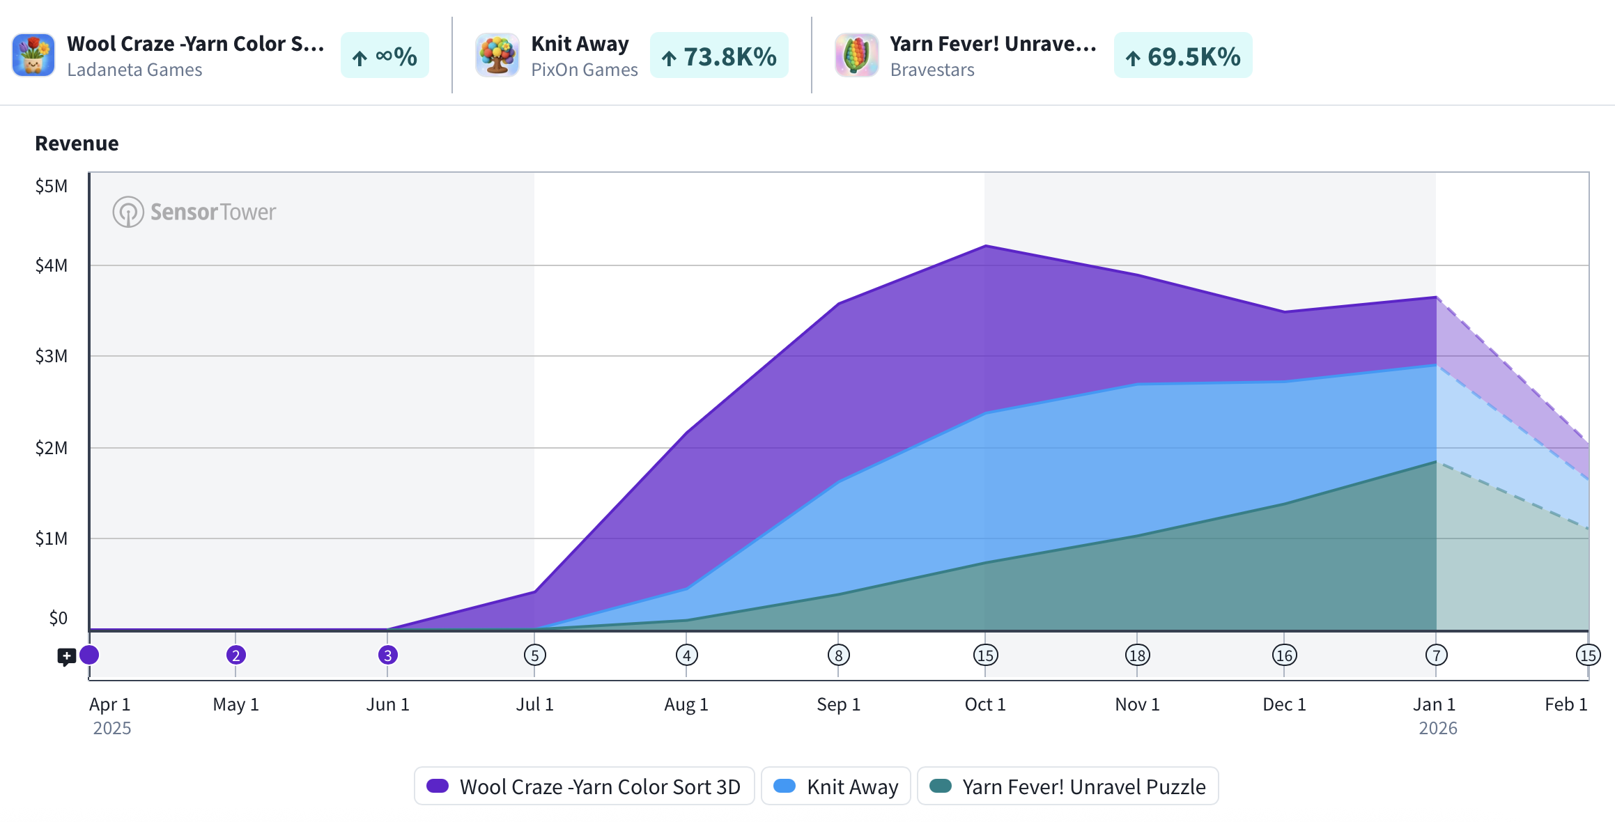
Task: Click the Wool Craze app icon
Action: click(33, 55)
